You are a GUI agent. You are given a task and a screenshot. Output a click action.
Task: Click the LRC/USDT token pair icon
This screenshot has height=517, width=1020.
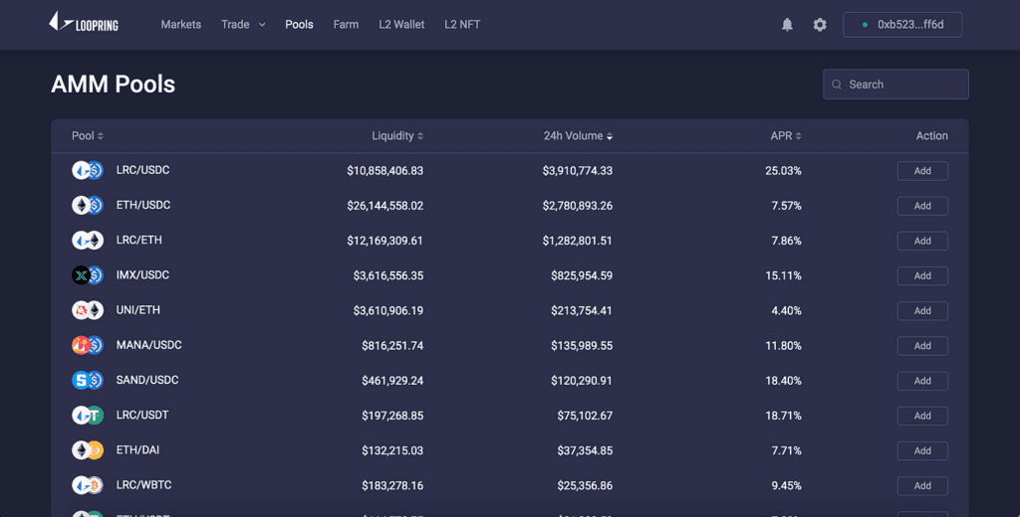pos(88,415)
